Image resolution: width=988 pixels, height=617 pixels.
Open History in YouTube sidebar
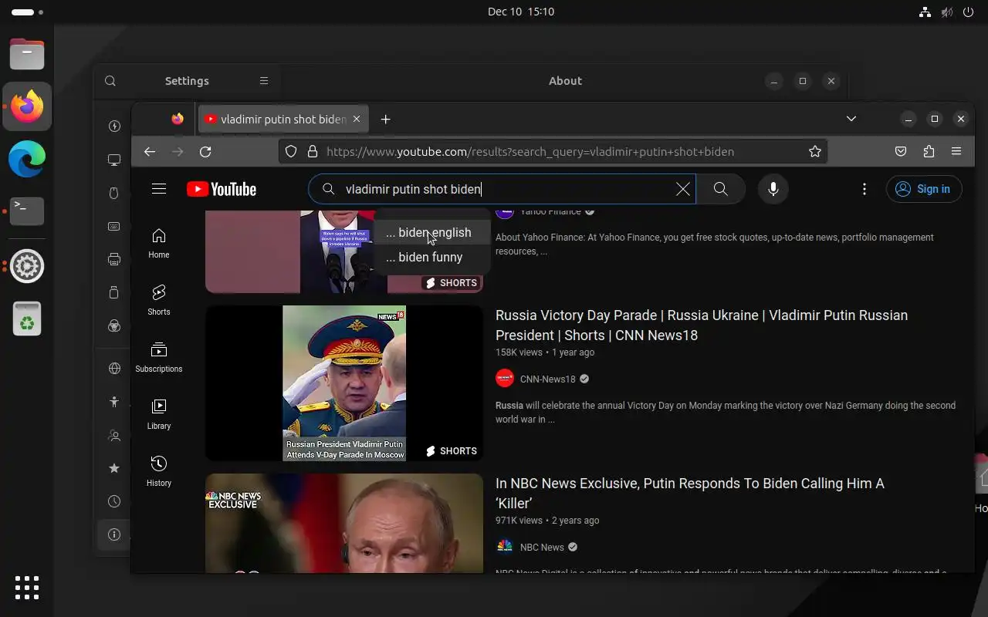[159, 471]
